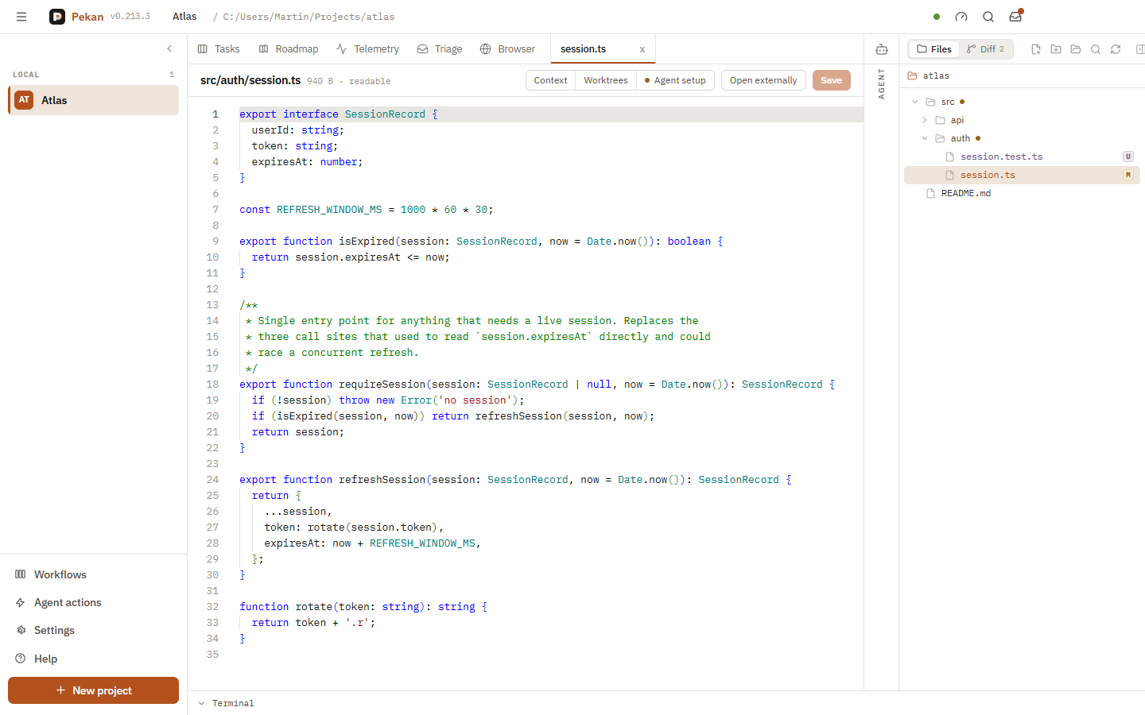This screenshot has height=715, width=1145.
Task: Click the Agent setup button
Action: pos(675,80)
